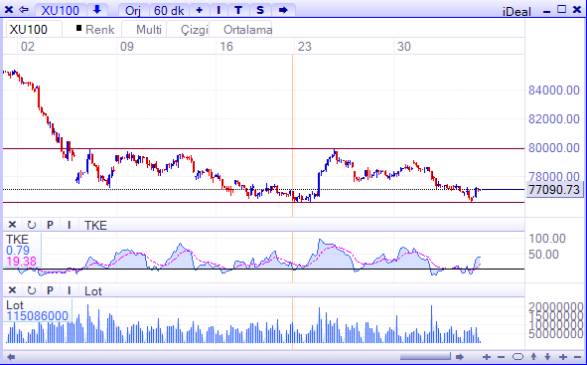Click the P parameters button of Lot
This screenshot has width=587, height=365.
pyautogui.click(x=51, y=290)
